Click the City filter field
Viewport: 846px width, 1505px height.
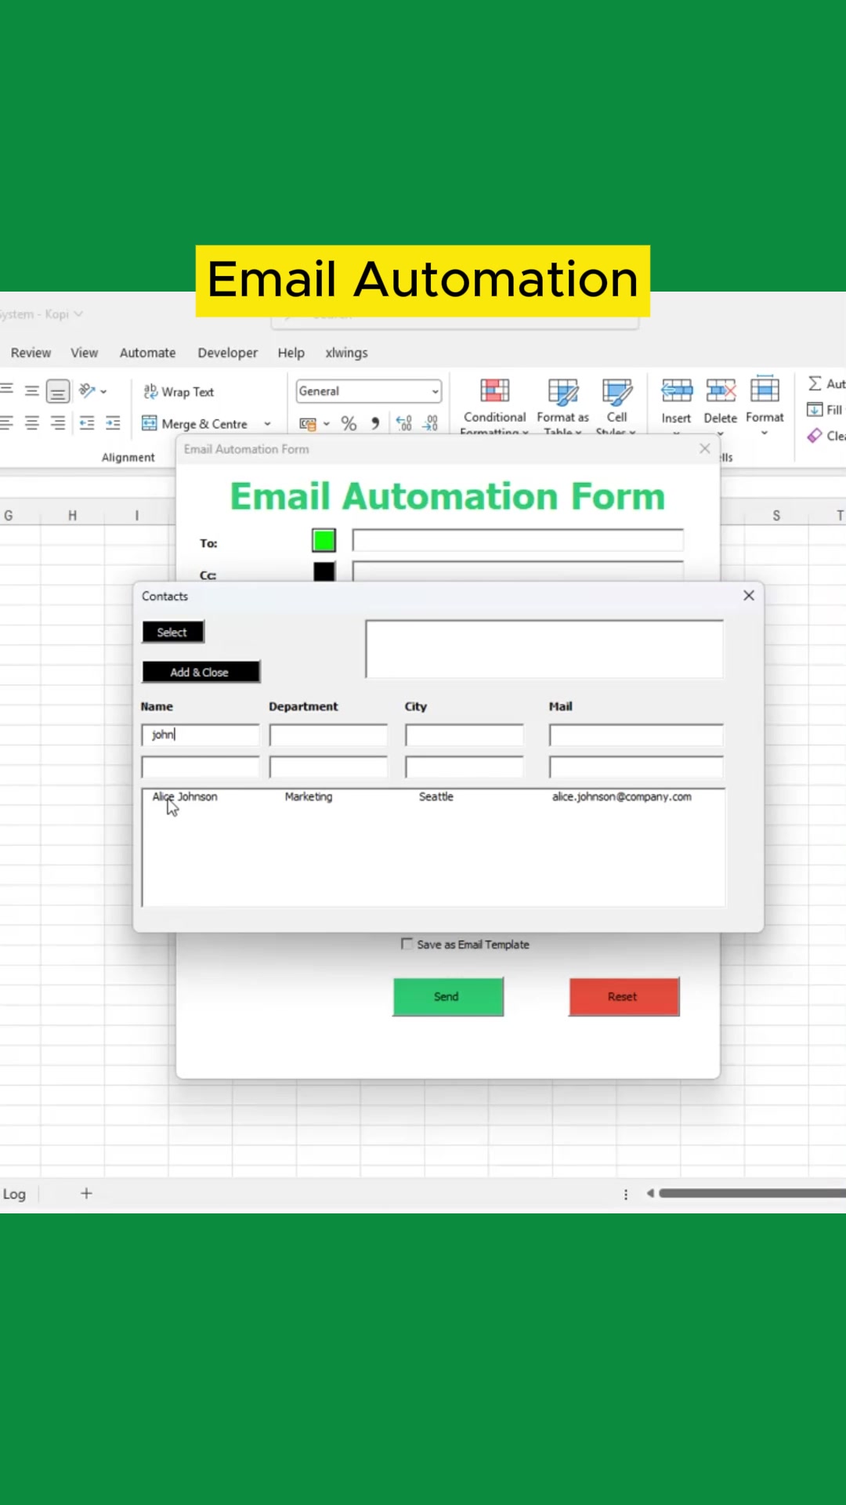click(x=465, y=734)
